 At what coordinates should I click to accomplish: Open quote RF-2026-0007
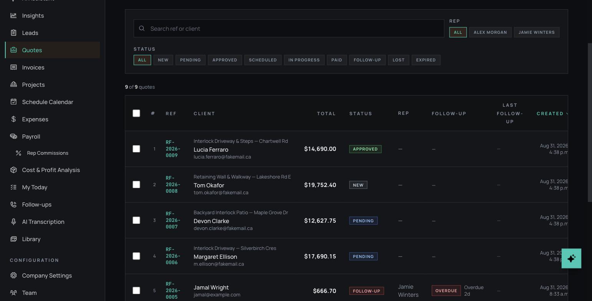pyautogui.click(x=173, y=220)
